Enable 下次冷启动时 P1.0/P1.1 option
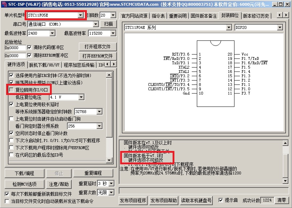The width and height of the screenshot is (292, 208). (11, 140)
